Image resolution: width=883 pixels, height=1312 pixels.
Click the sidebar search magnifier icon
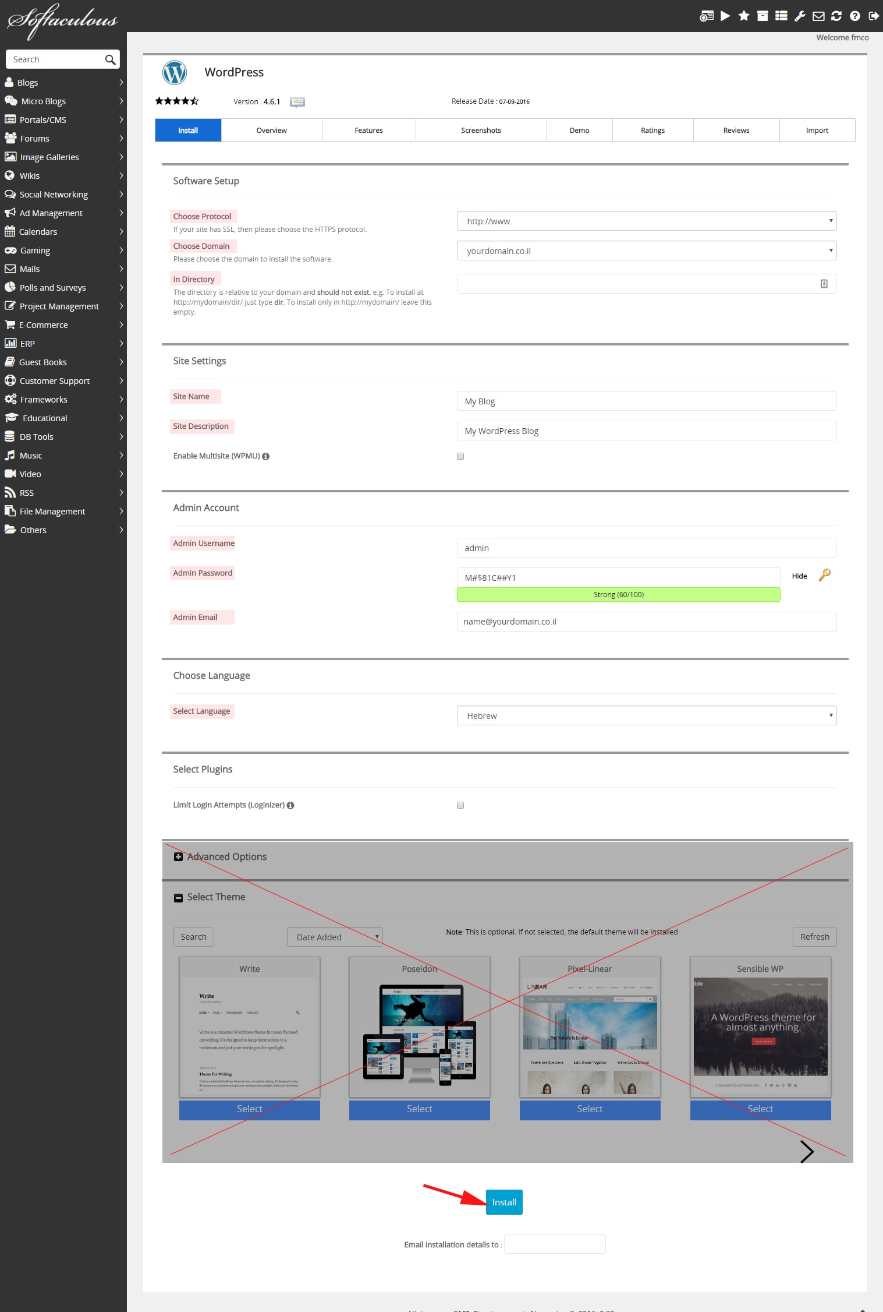point(110,59)
